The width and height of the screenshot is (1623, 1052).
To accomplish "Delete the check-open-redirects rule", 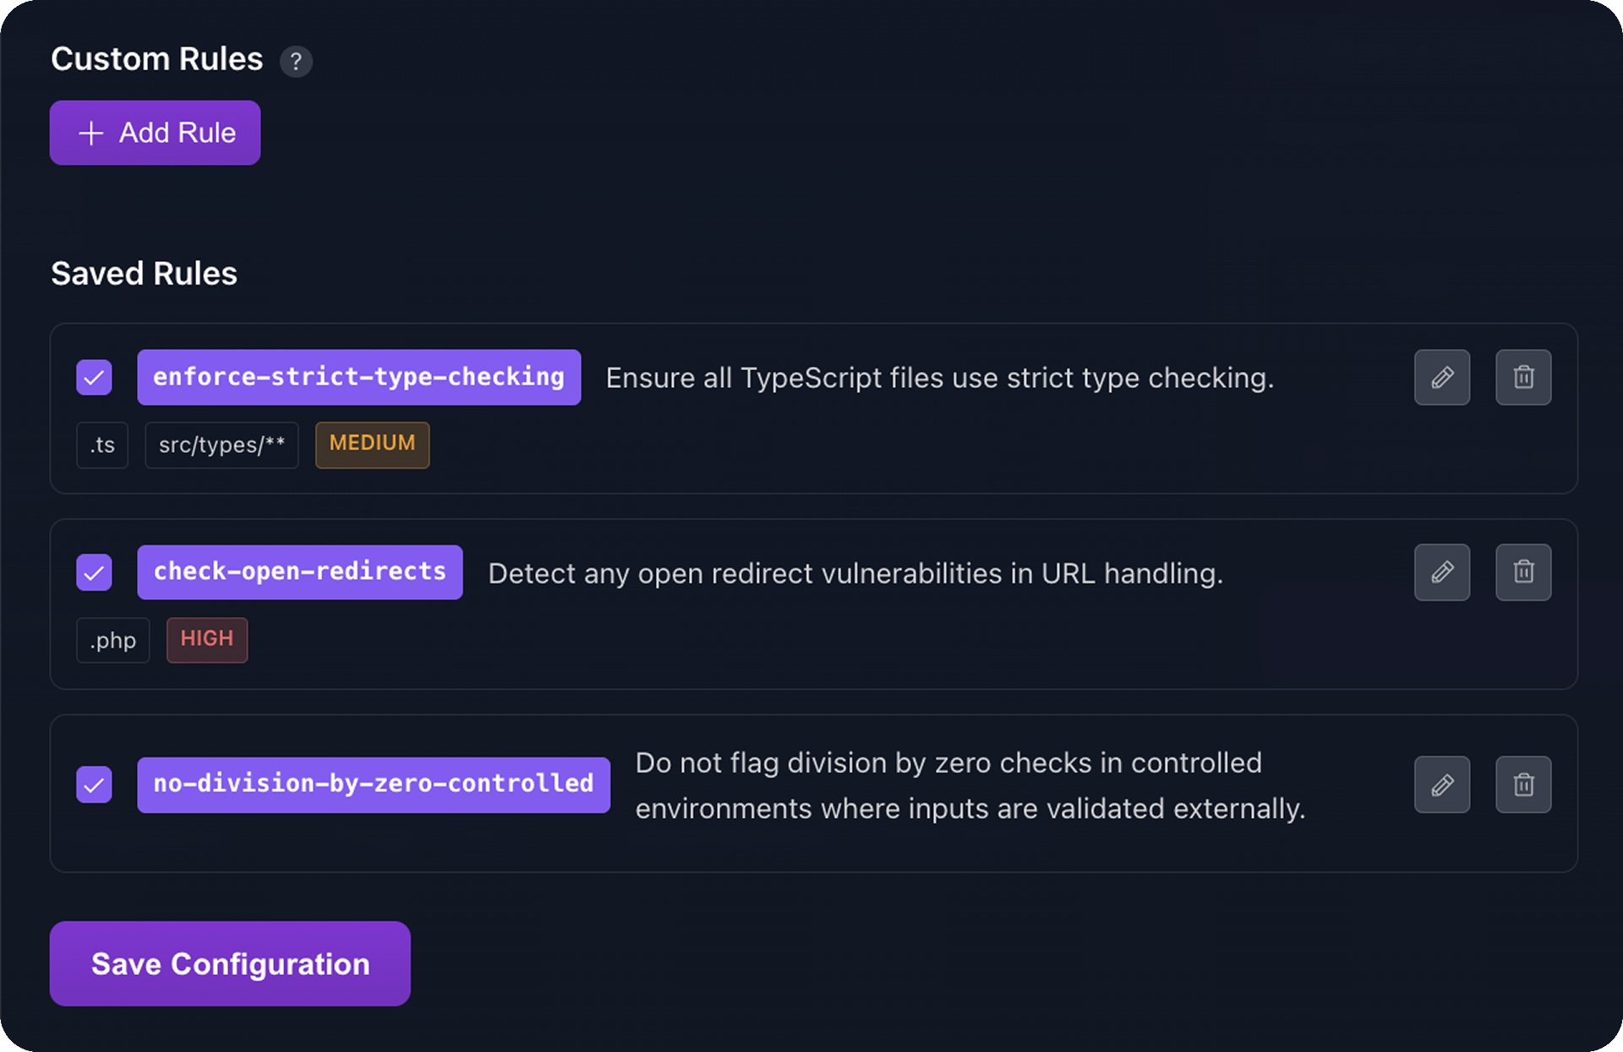I will 1523,573.
